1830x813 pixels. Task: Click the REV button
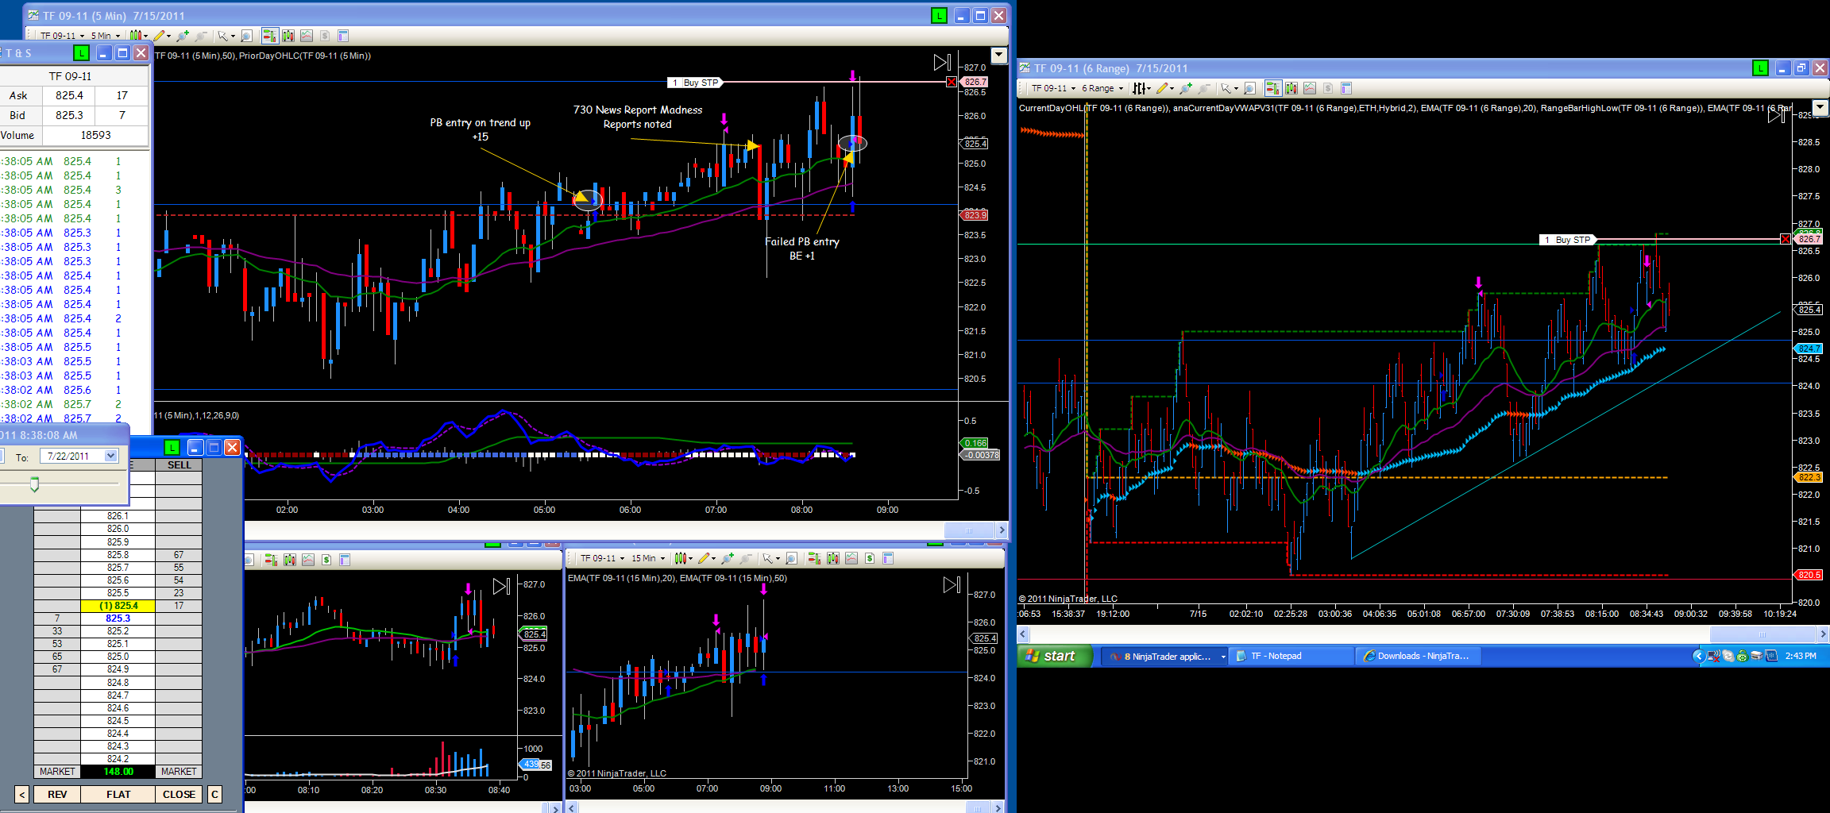[x=57, y=794]
